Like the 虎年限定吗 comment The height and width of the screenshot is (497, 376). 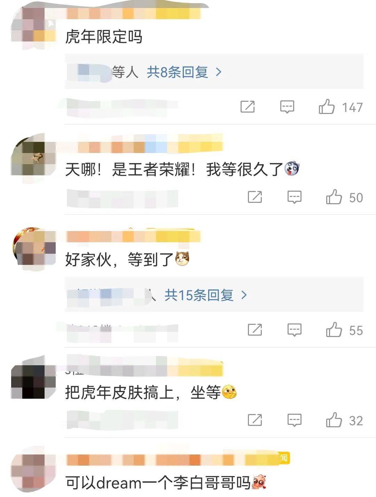click(327, 107)
